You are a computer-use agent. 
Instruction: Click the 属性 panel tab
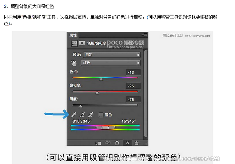point(73,35)
